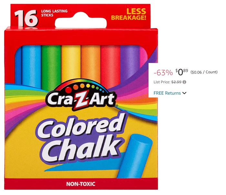Image resolution: width=226 pixels, height=195 pixels.
Task: Click the struck-through $2.39 list price
Action: pos(176,82)
